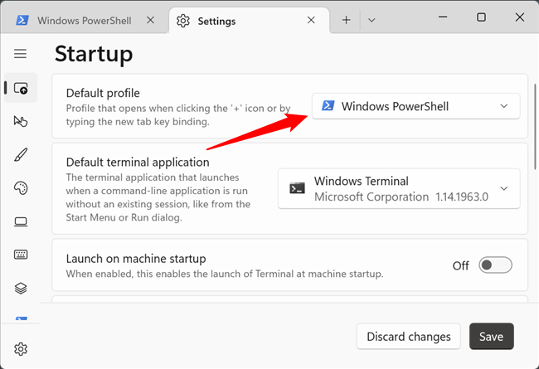The height and width of the screenshot is (369, 539).
Task: Toggle Launch on machine startup switch
Action: tap(495, 265)
